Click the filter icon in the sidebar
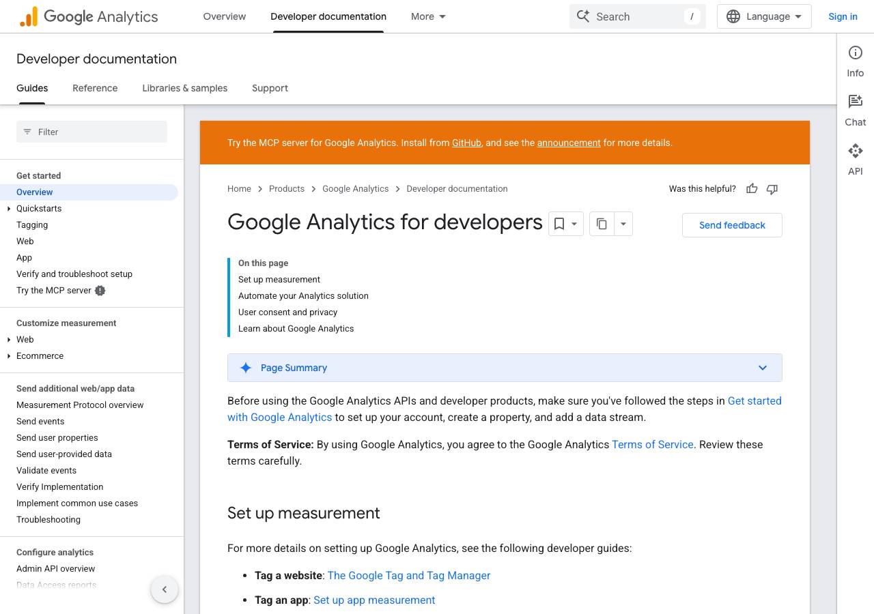Image resolution: width=874 pixels, height=614 pixels. pos(27,132)
